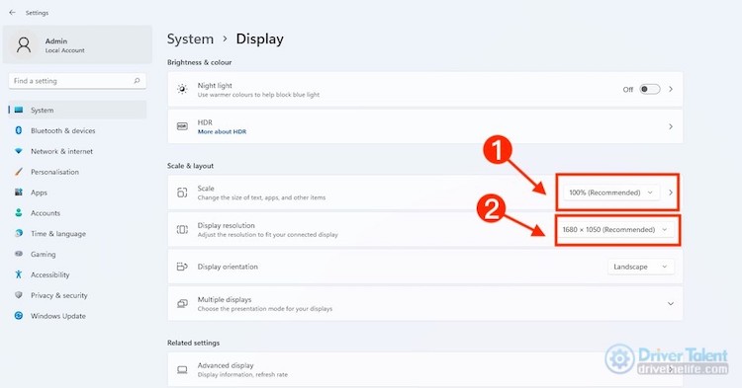Open custom Scale settings chevron

[671, 193]
